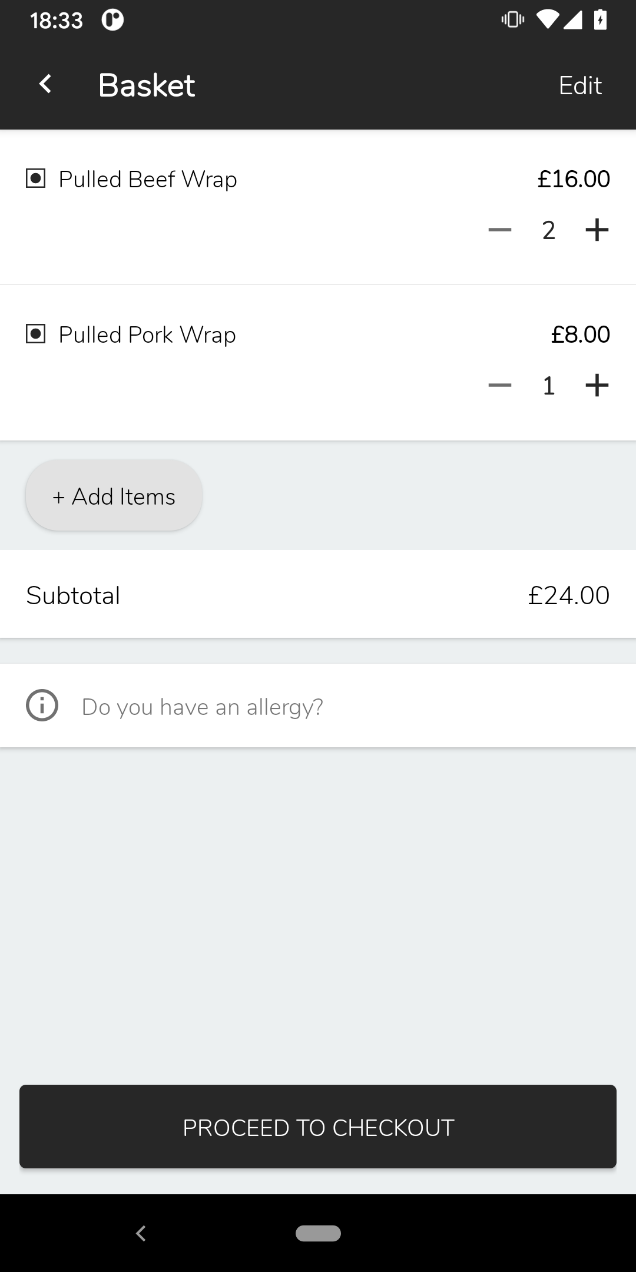The width and height of the screenshot is (636, 1272).
Task: Select the Pulled Beef Wrap item name
Action: click(x=148, y=179)
